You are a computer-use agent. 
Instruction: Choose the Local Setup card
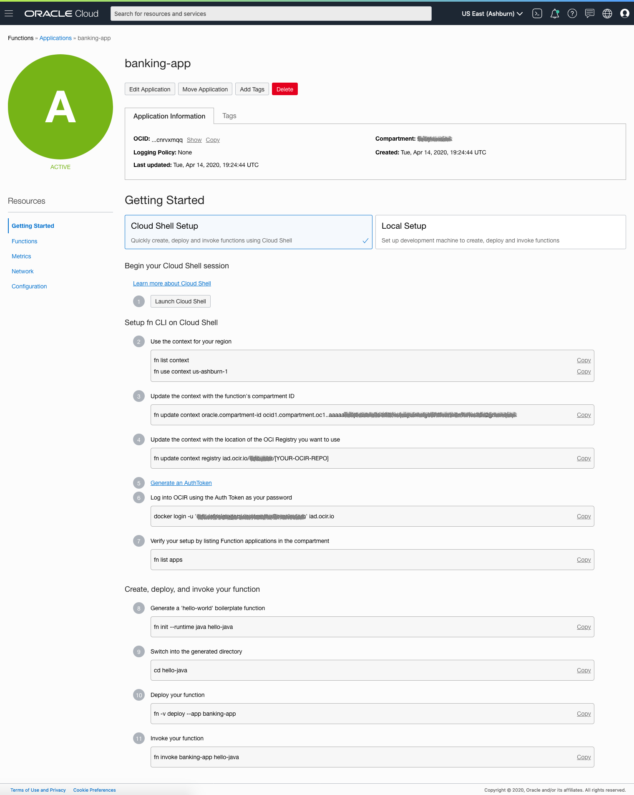(x=501, y=232)
